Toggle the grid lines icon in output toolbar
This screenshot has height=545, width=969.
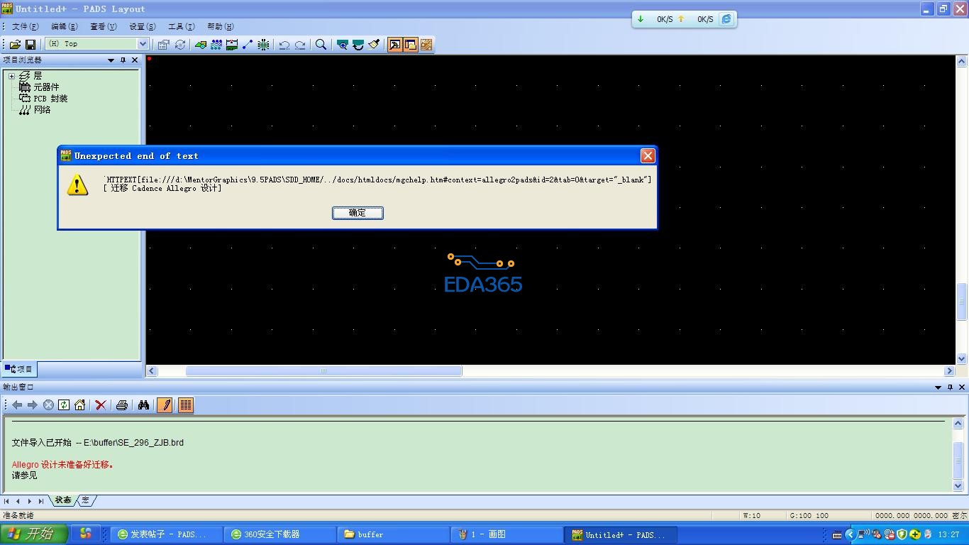click(186, 405)
